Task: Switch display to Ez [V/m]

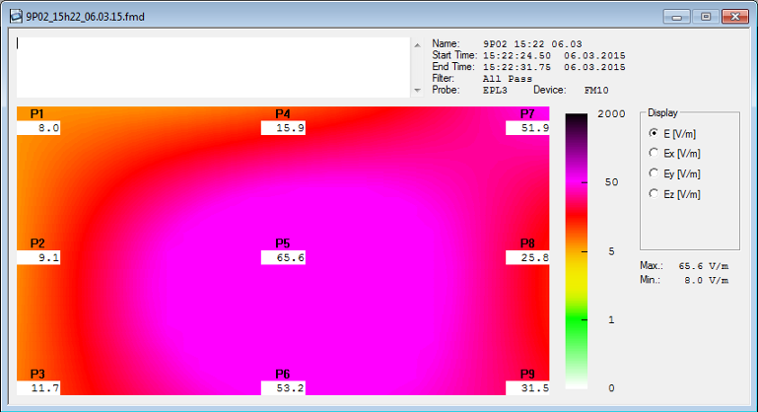Action: 654,193
